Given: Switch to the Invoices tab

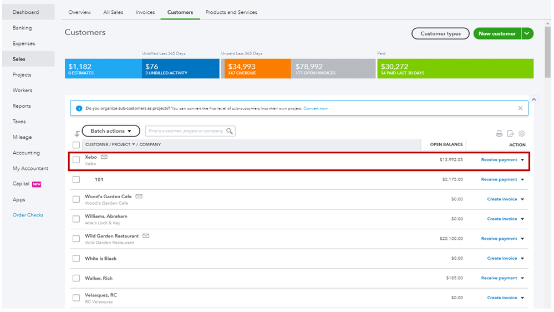Looking at the screenshot, I should pos(145,12).
